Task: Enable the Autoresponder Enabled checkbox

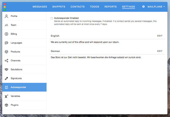Action: pyautogui.click(x=52, y=18)
